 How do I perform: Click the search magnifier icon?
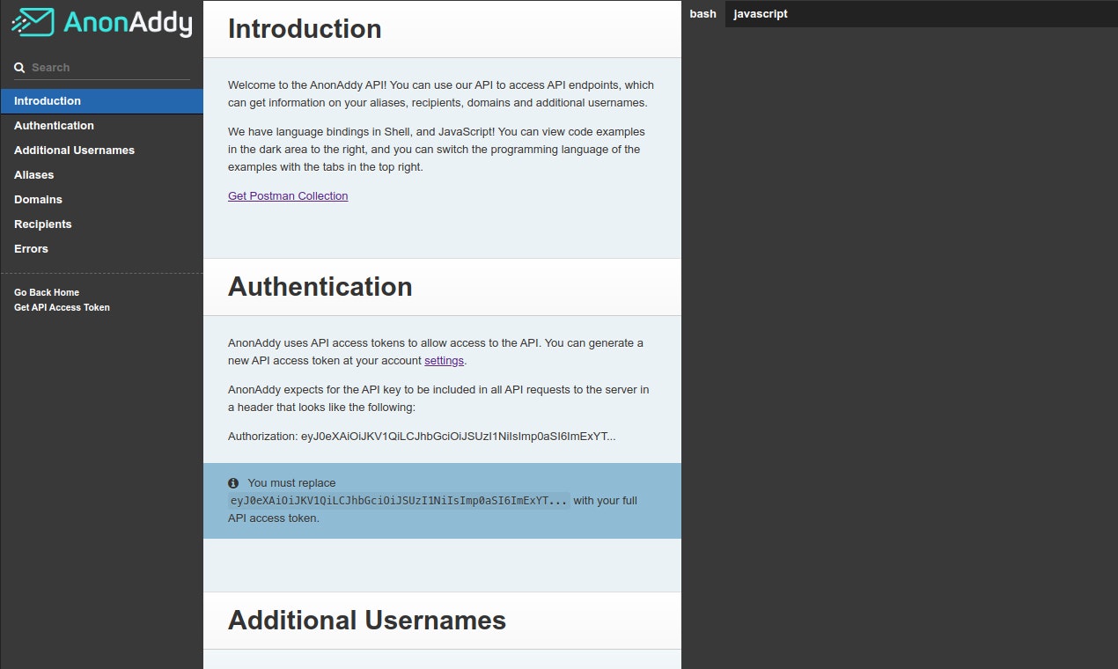(19, 68)
